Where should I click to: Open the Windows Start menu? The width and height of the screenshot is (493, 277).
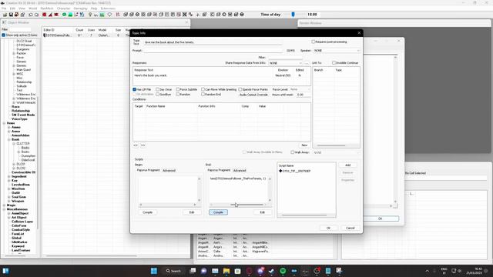coord(154,271)
